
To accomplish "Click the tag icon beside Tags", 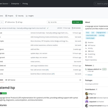I will pos(17,22).
